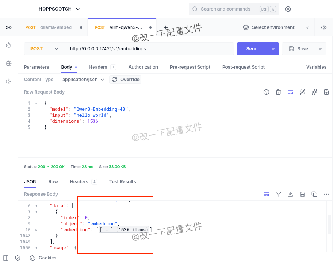Open the Post-request Script tab
Image resolution: width=334 pixels, height=264 pixels.
coord(243,67)
